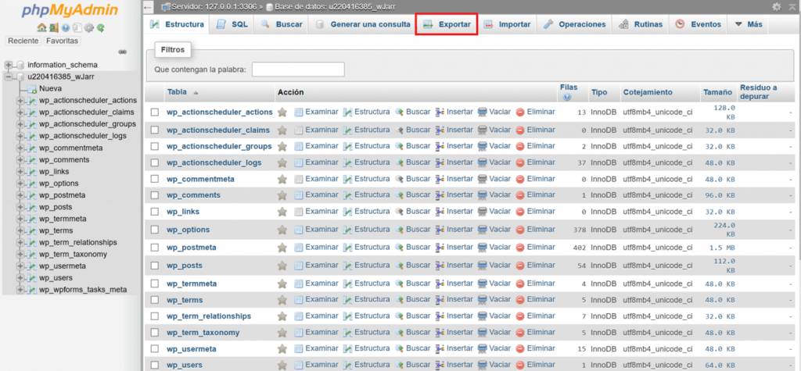
Task: Switch to the SQL tab
Action: point(232,24)
